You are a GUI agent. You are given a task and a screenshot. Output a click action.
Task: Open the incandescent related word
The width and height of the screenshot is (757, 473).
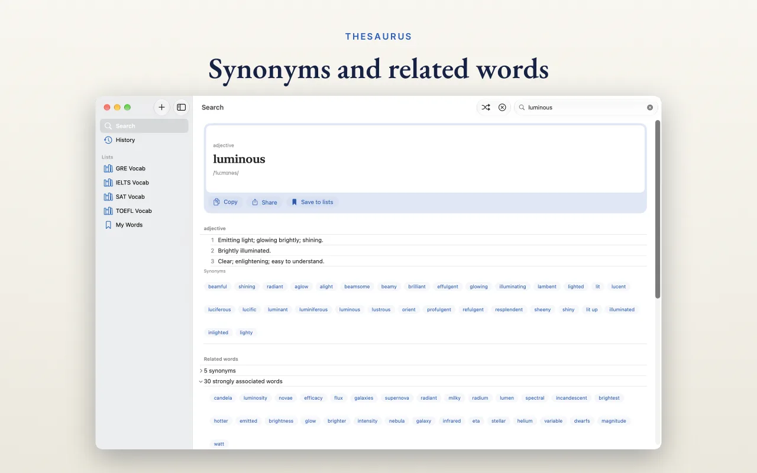[571, 399]
